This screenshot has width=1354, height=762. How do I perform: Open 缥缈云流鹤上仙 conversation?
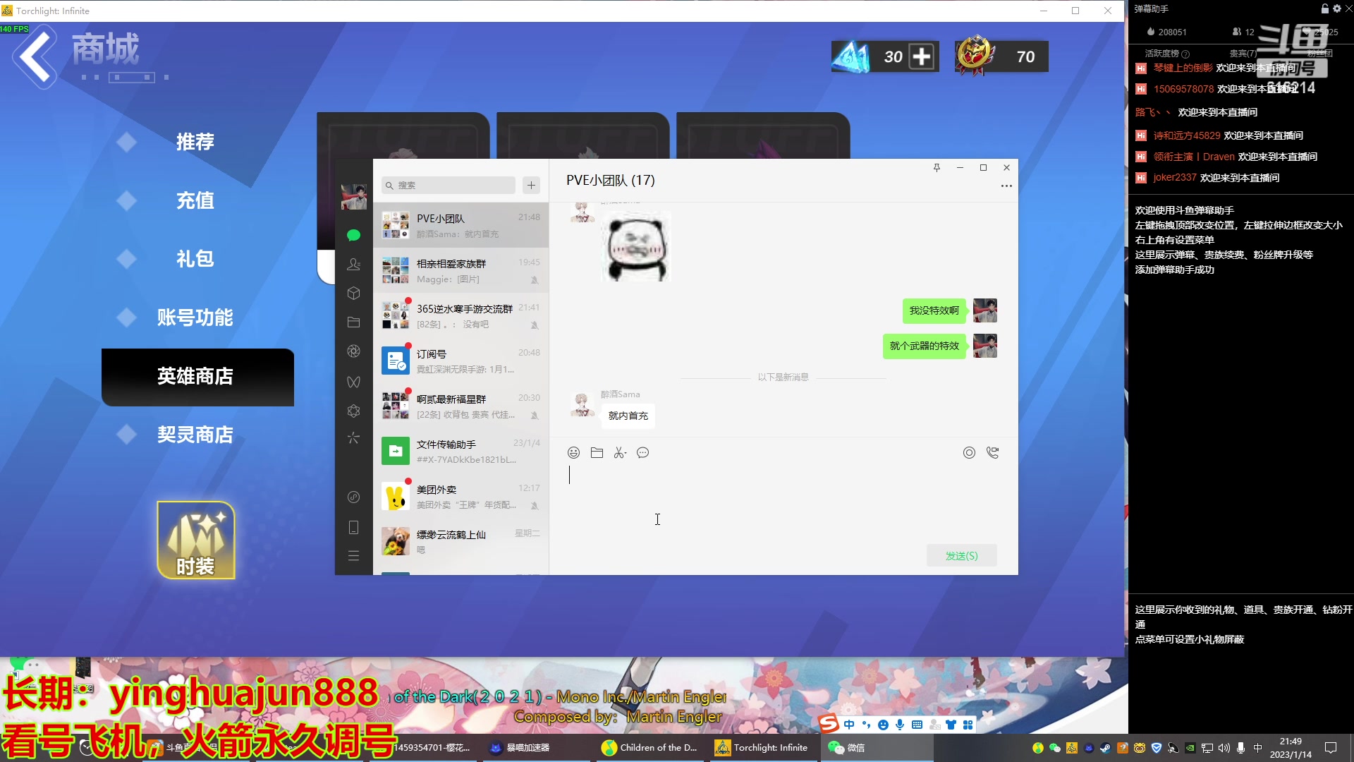[x=461, y=541]
